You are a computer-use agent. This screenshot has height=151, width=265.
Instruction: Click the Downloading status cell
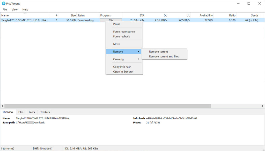coord(85,20)
